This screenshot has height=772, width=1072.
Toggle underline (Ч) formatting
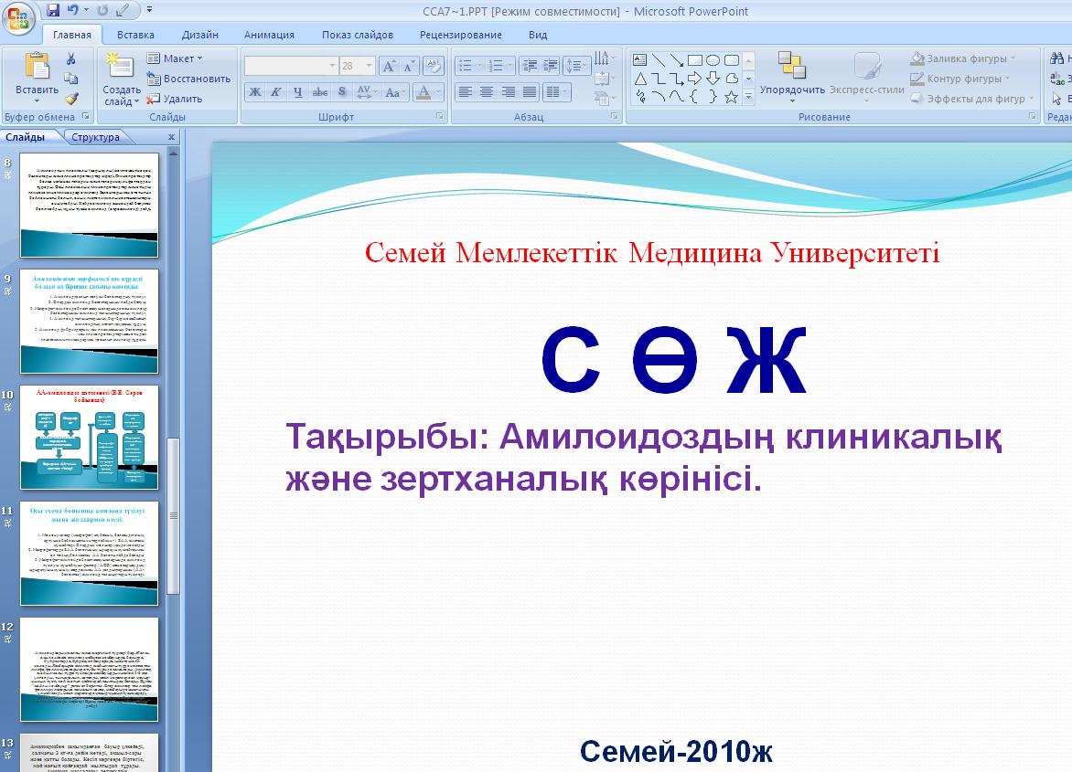click(x=298, y=91)
